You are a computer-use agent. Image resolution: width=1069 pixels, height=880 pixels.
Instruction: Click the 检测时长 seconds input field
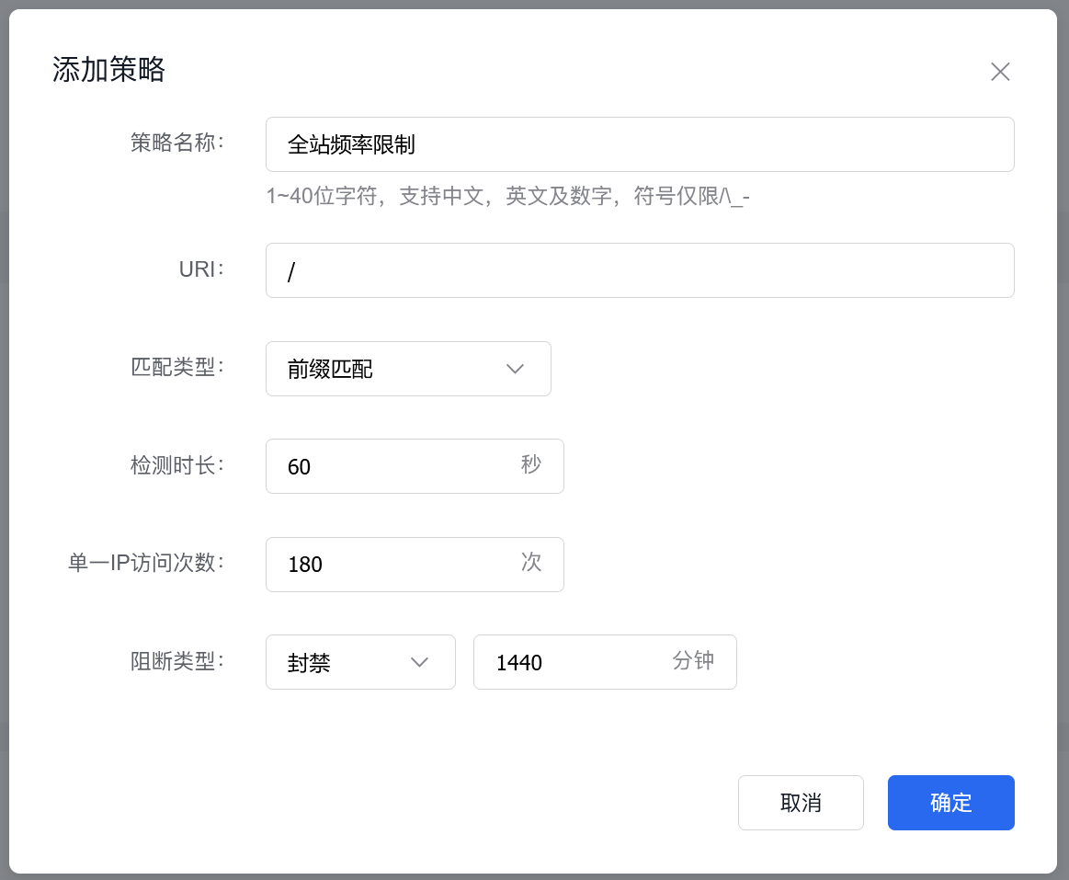tap(415, 466)
